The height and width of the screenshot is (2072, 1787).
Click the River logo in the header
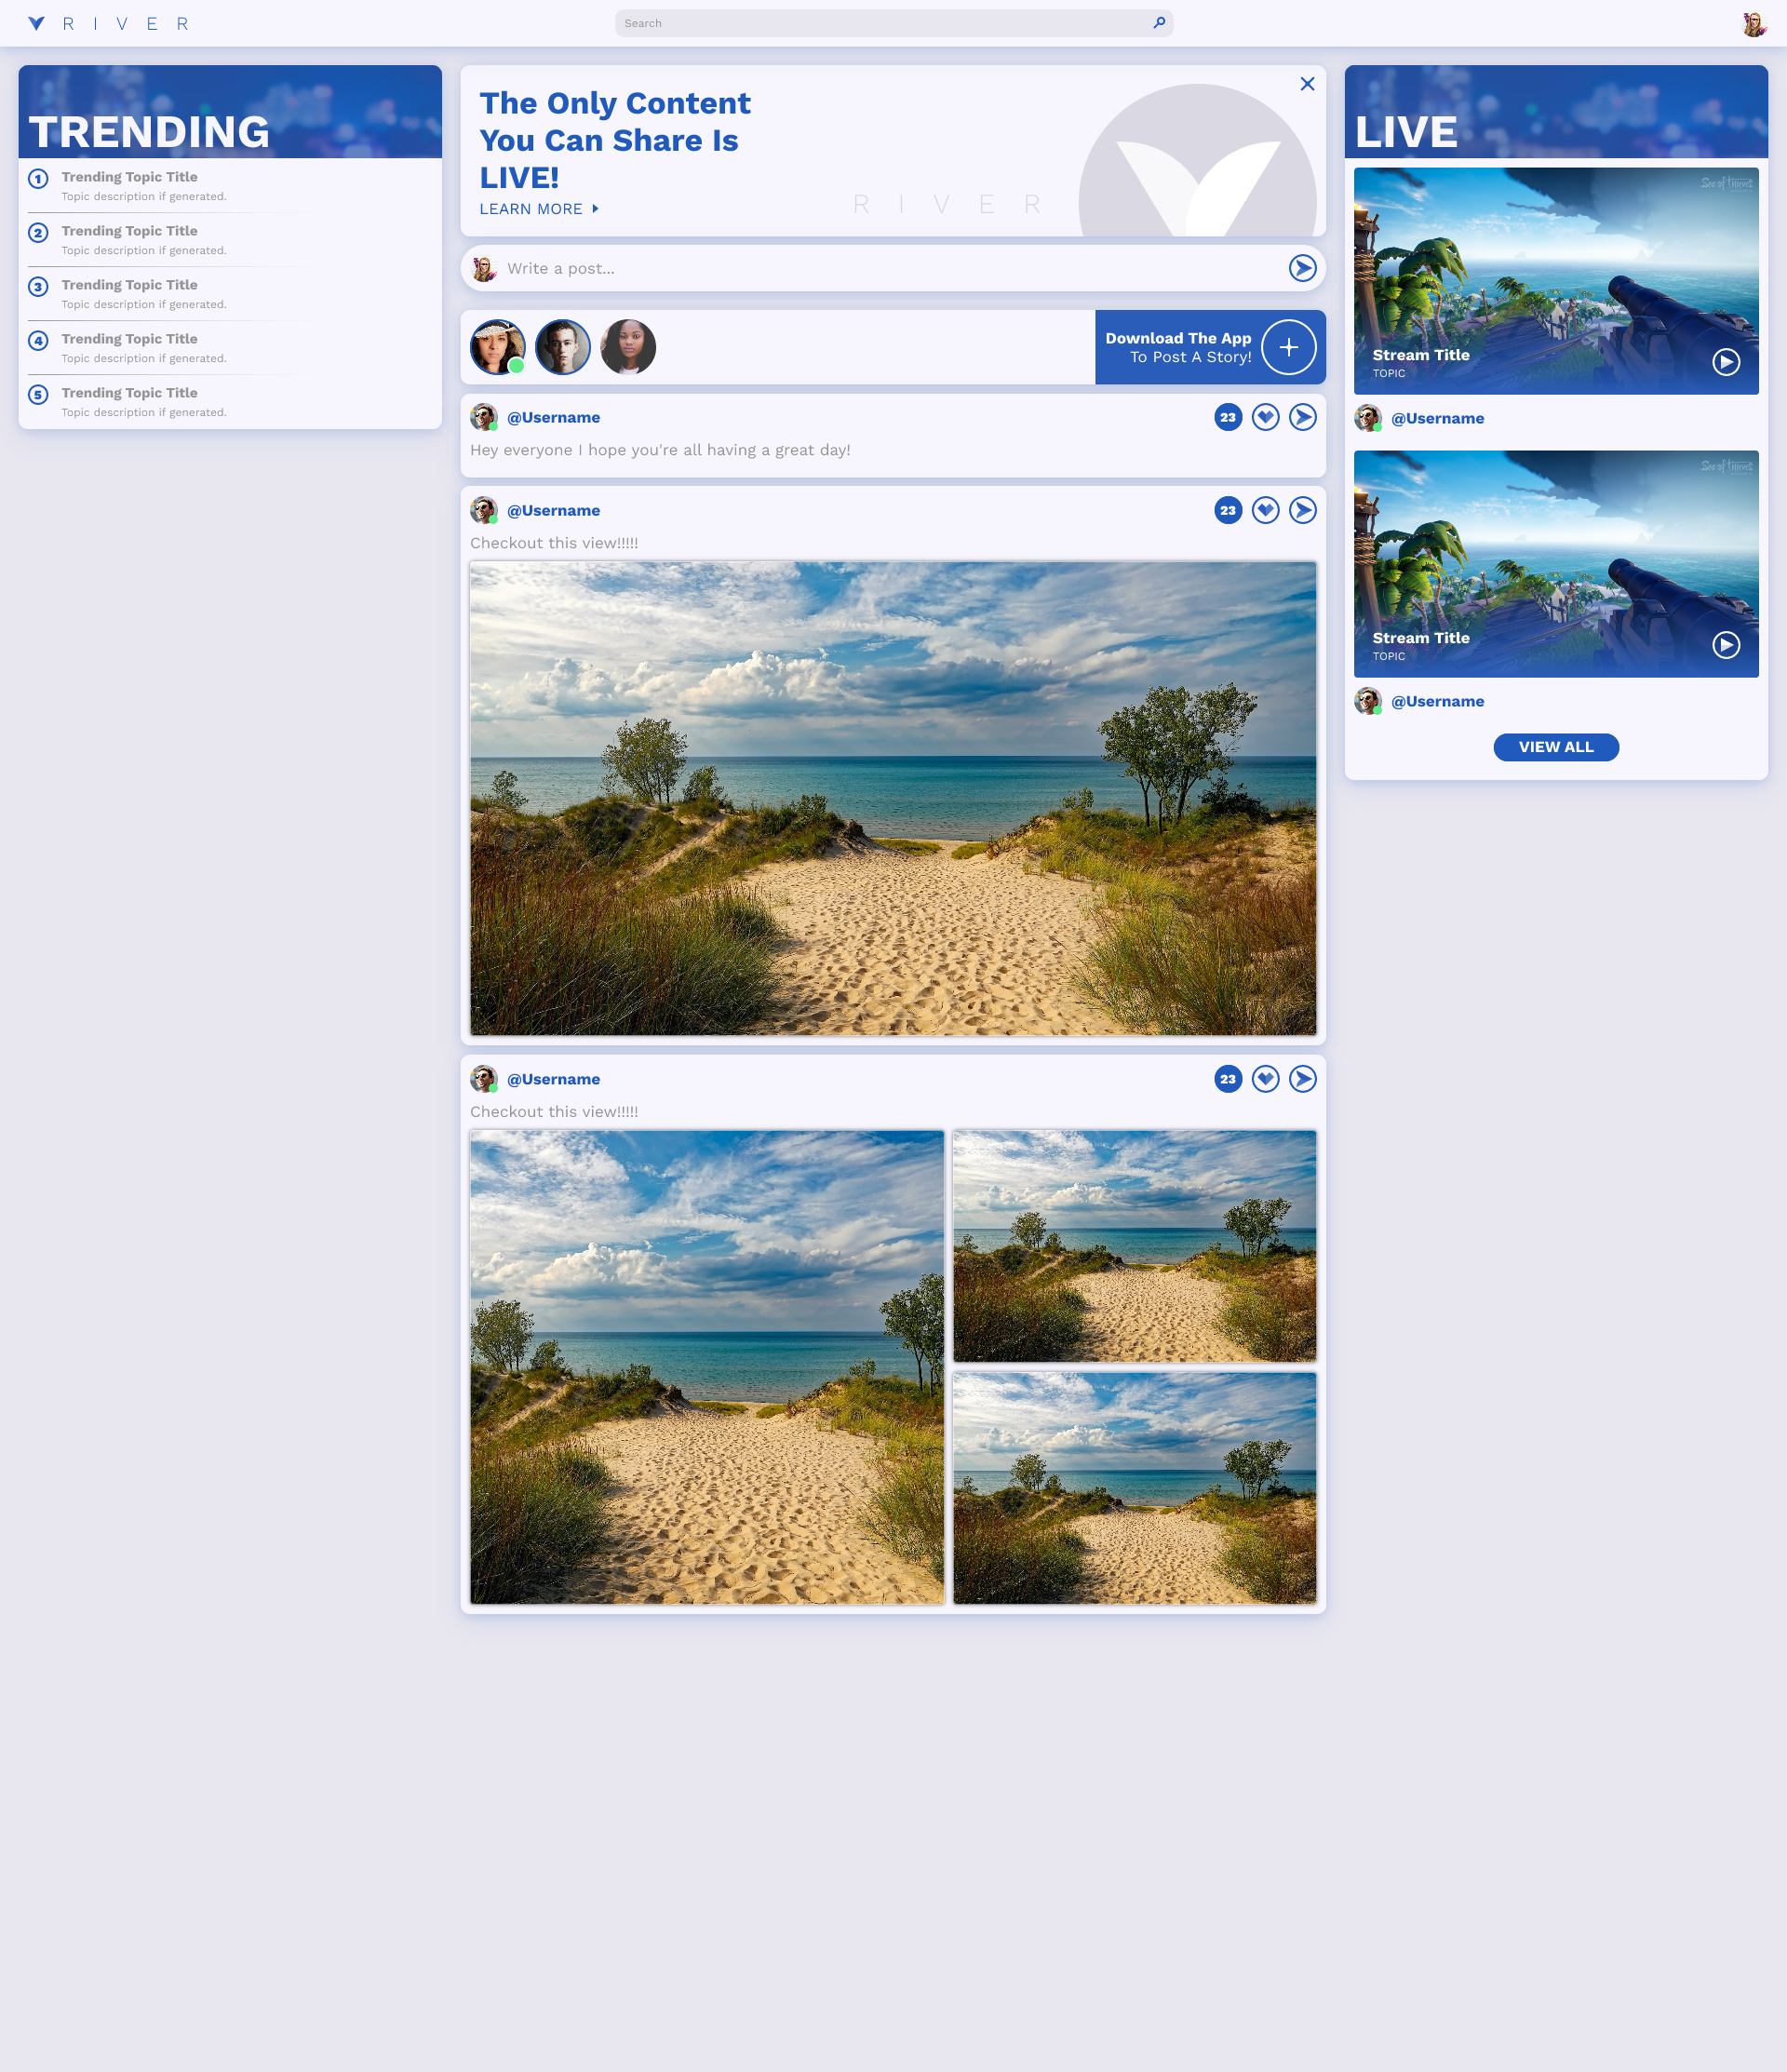(107, 23)
